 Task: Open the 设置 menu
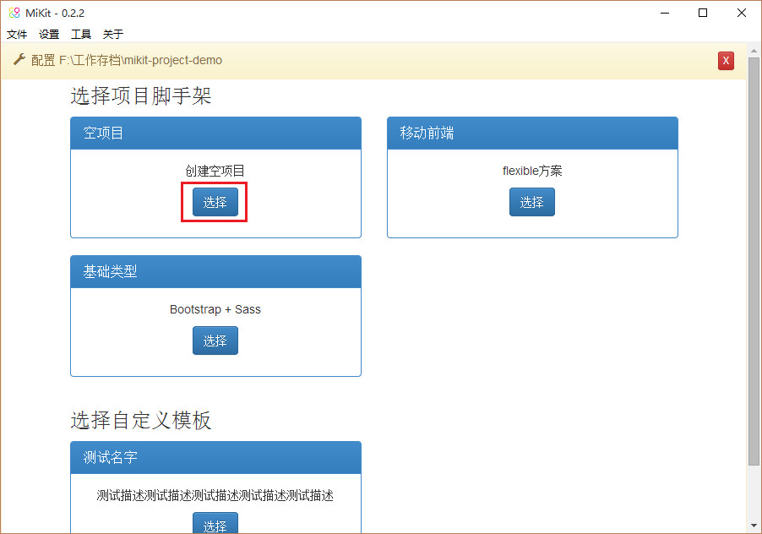(49, 34)
